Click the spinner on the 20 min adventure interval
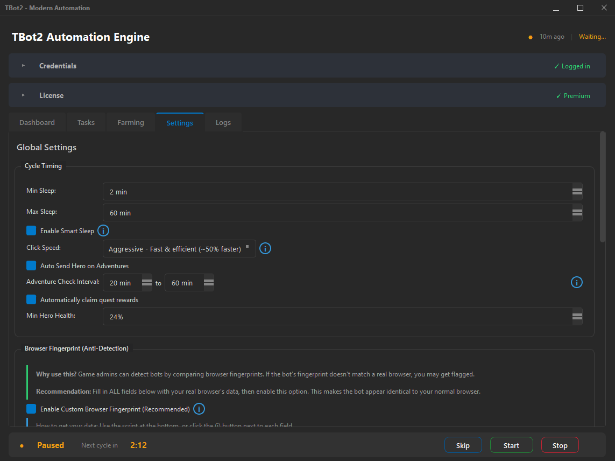 click(146, 283)
